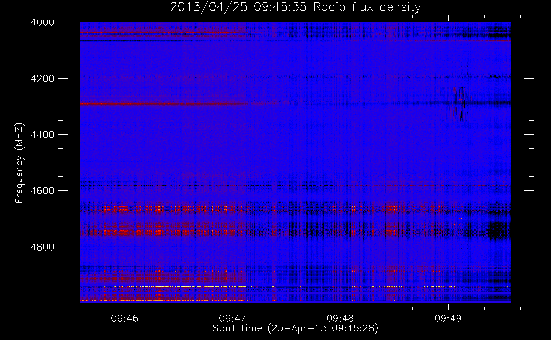Click the plot title "2013/04/25 09:45:35 Radio flux density"
Screen dimensions: 551x340
[295, 7]
